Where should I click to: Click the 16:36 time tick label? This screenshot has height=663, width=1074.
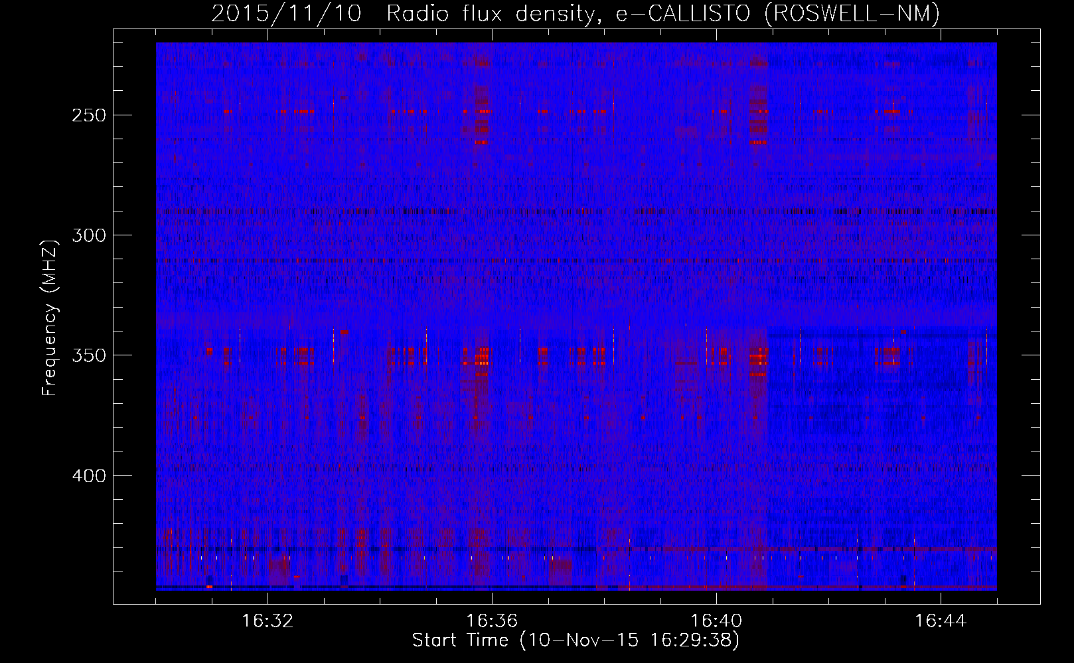click(492, 621)
